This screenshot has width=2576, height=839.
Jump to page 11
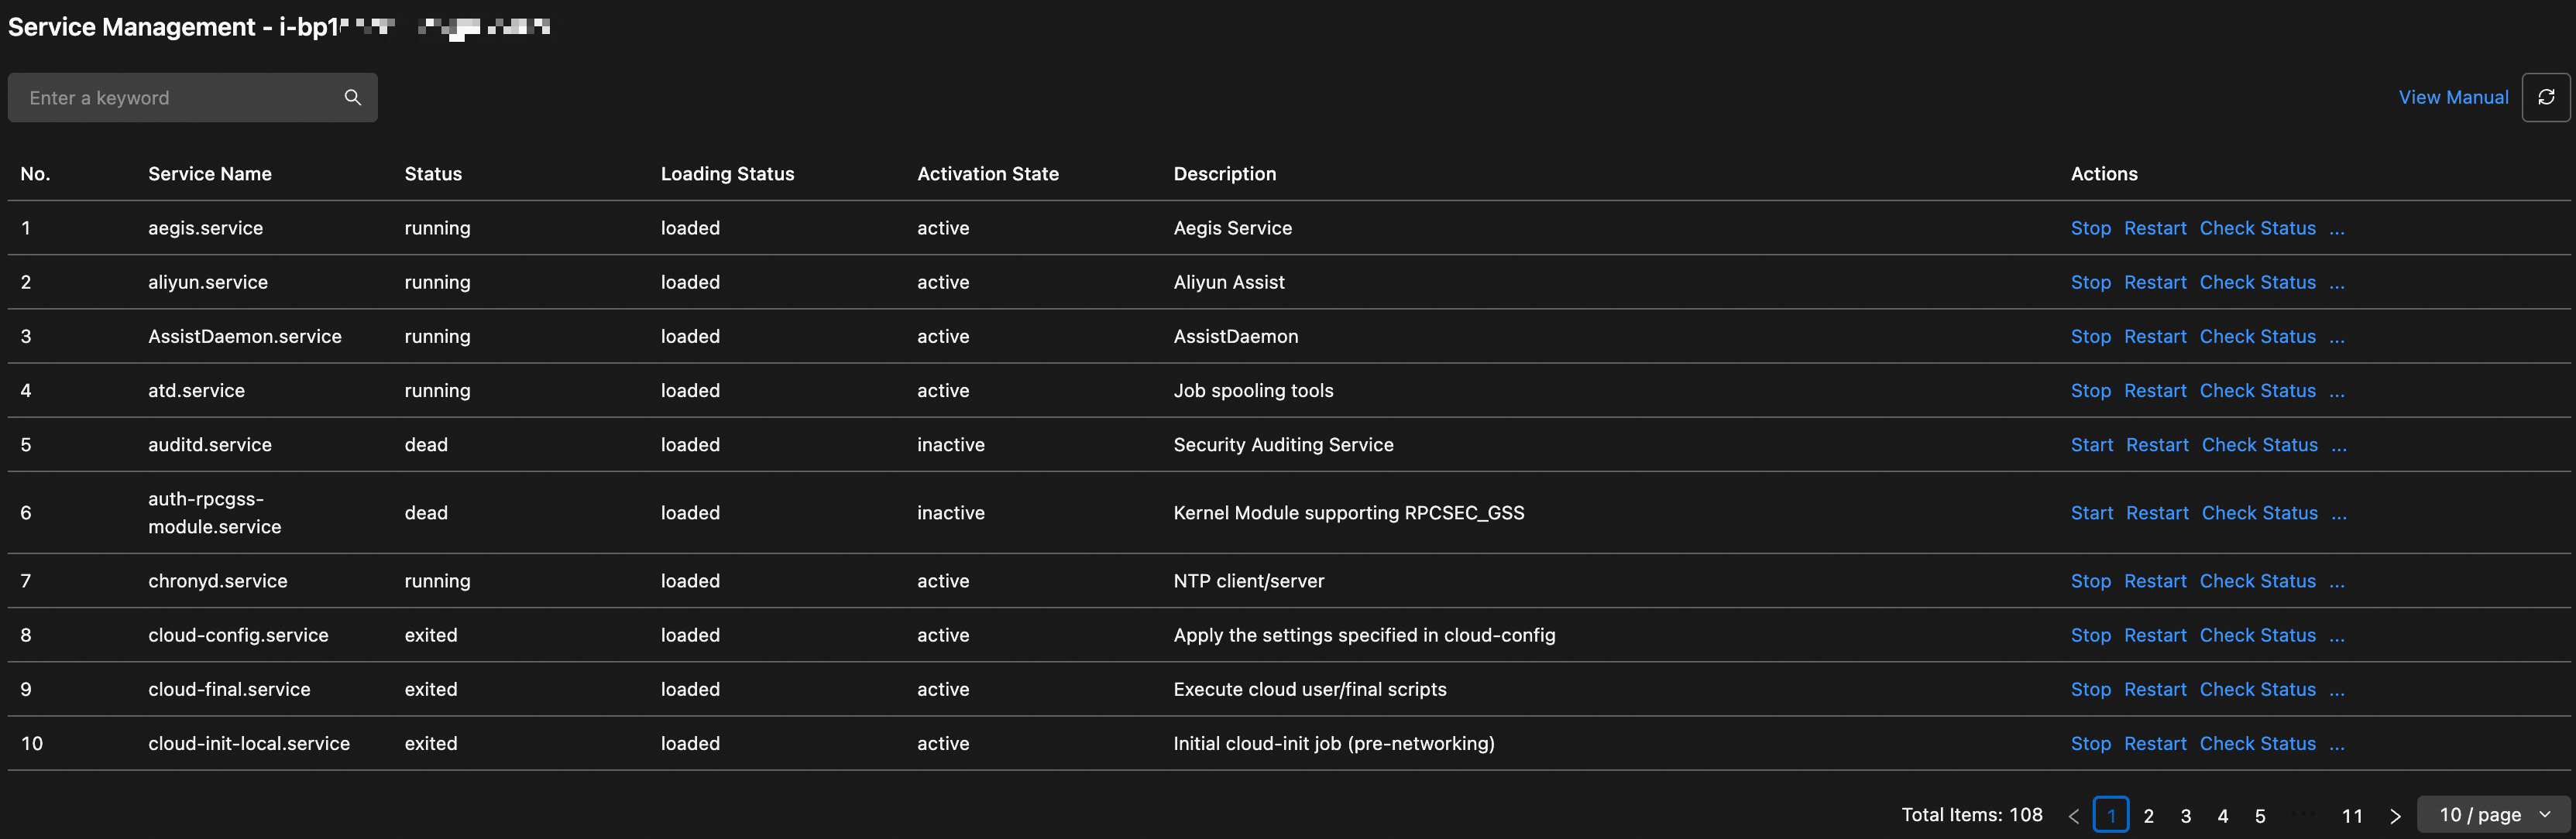tap(2352, 816)
